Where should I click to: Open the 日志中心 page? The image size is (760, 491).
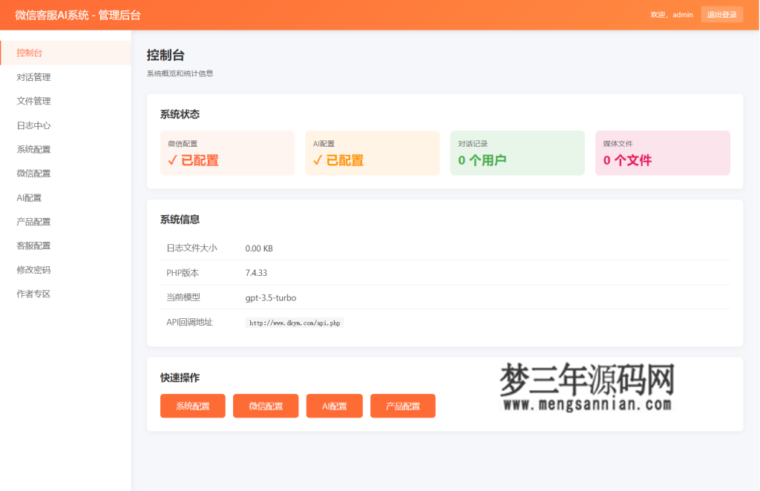click(34, 125)
